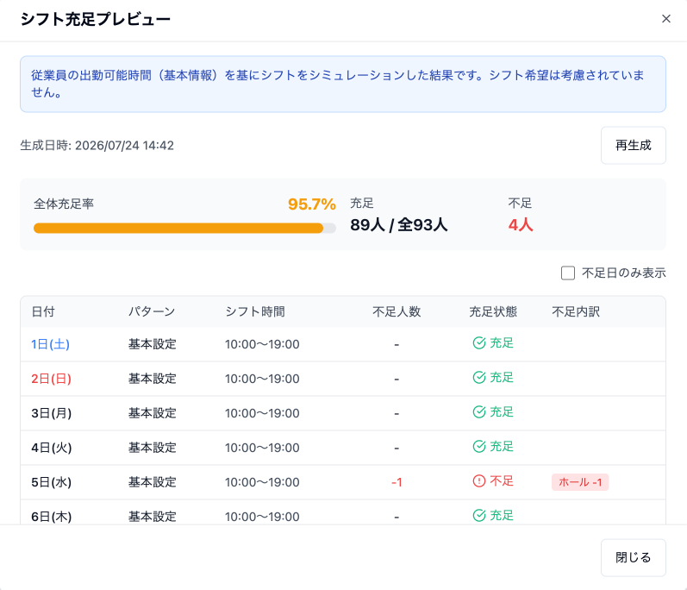Screen dimensions: 687x590
Task: Click the 閉じる button
Action: 633,557
